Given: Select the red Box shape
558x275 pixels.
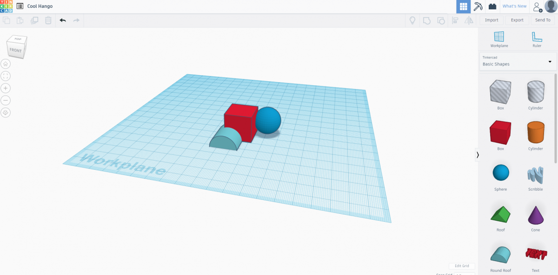Looking at the screenshot, I should (500, 134).
